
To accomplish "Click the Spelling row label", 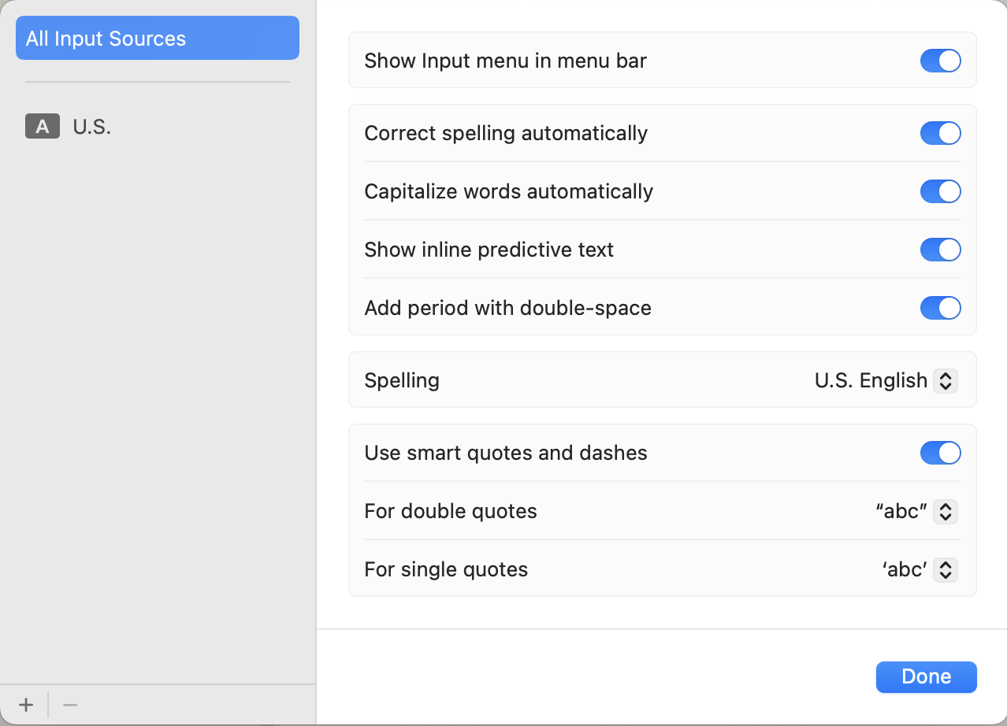I will [x=402, y=381].
